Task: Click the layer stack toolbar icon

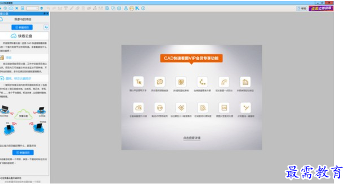Action: pyautogui.click(x=42, y=8)
